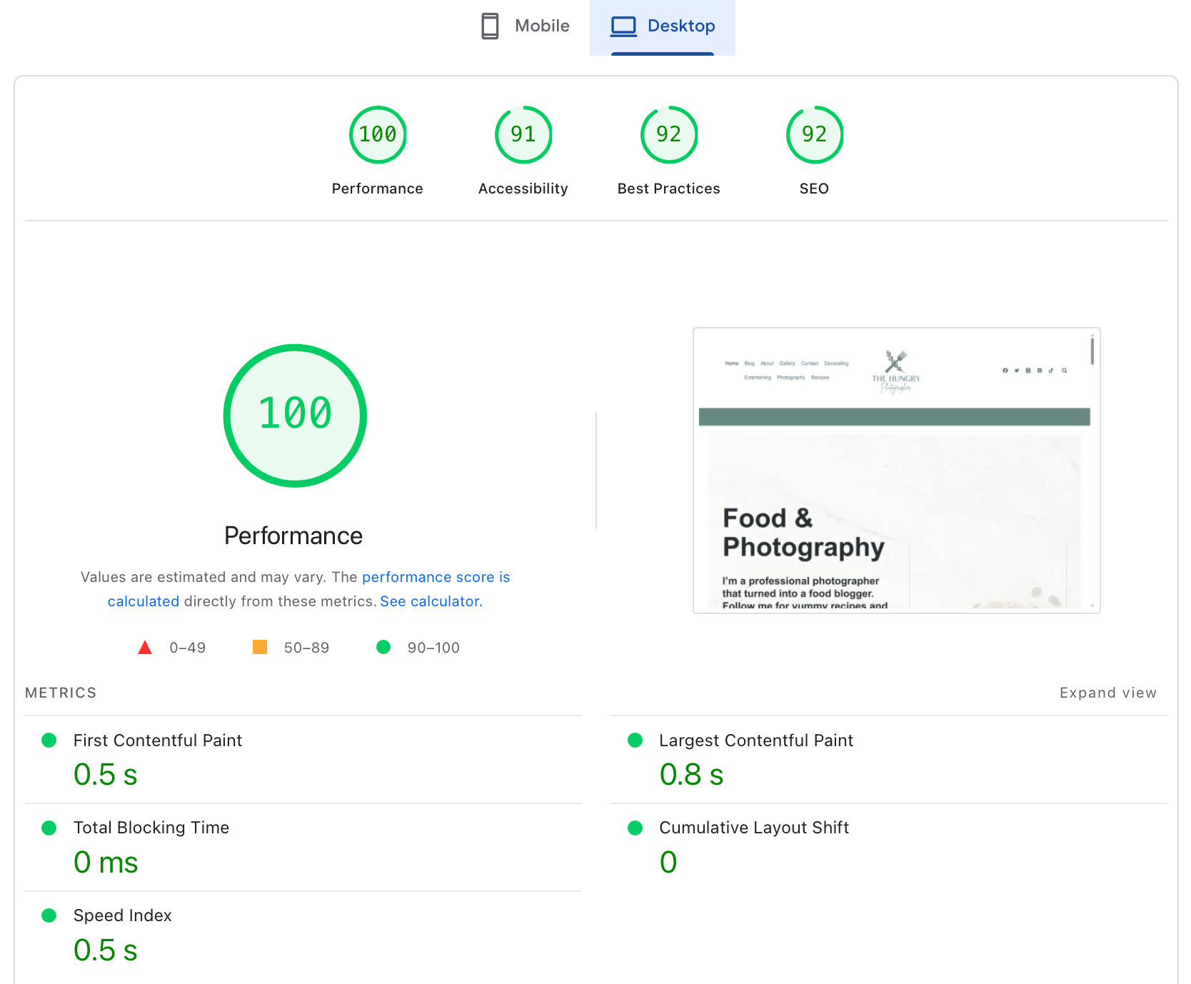This screenshot has width=1191, height=984.
Task: Click the Best Practices score gauge
Action: tap(669, 135)
